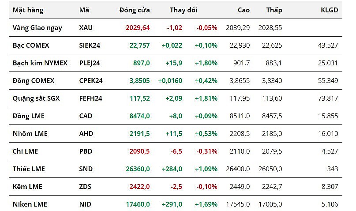
Task: Select the 73.817 volume for Quặng sắt
Action: click(328, 98)
